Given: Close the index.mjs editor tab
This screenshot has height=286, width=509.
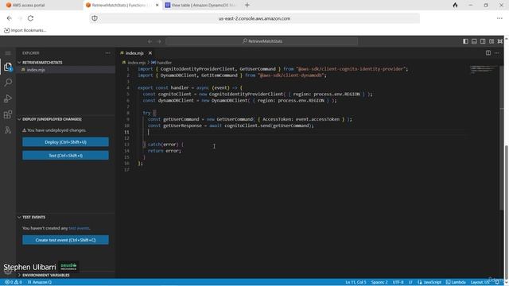Looking at the screenshot, I should (x=150, y=53).
